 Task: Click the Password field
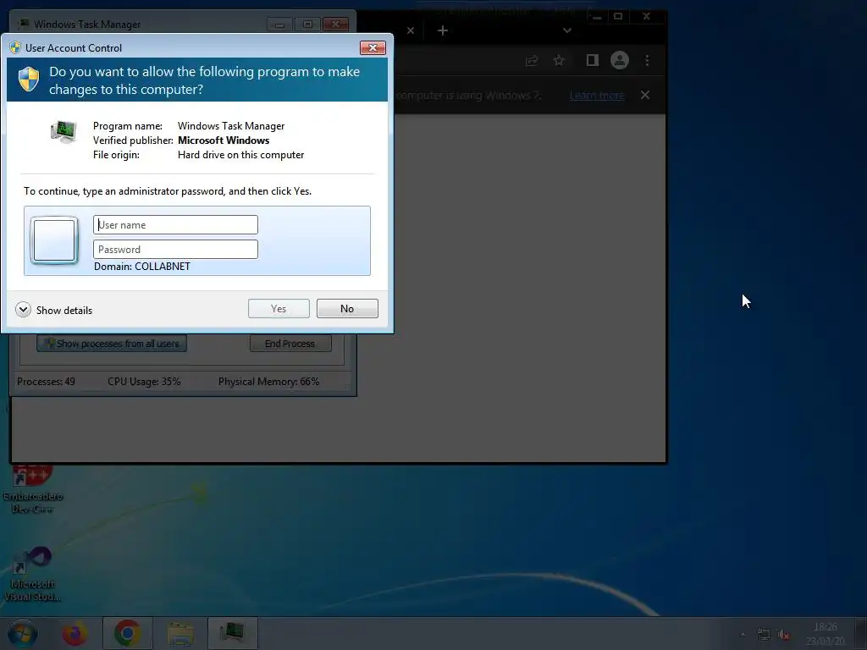(175, 250)
